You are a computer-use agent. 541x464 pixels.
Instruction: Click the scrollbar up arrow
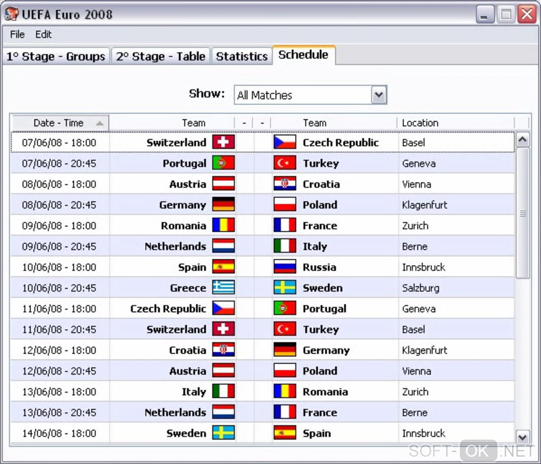click(x=522, y=139)
